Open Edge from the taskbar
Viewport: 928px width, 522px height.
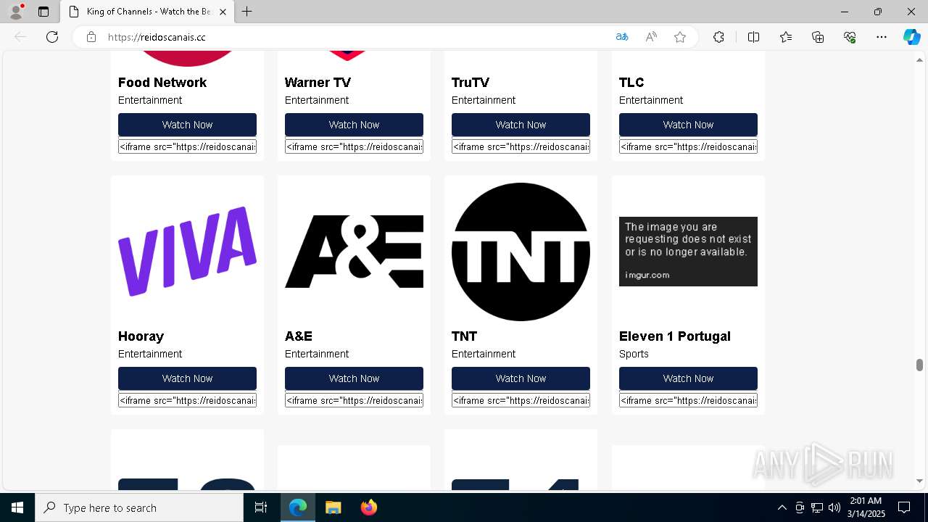(298, 507)
